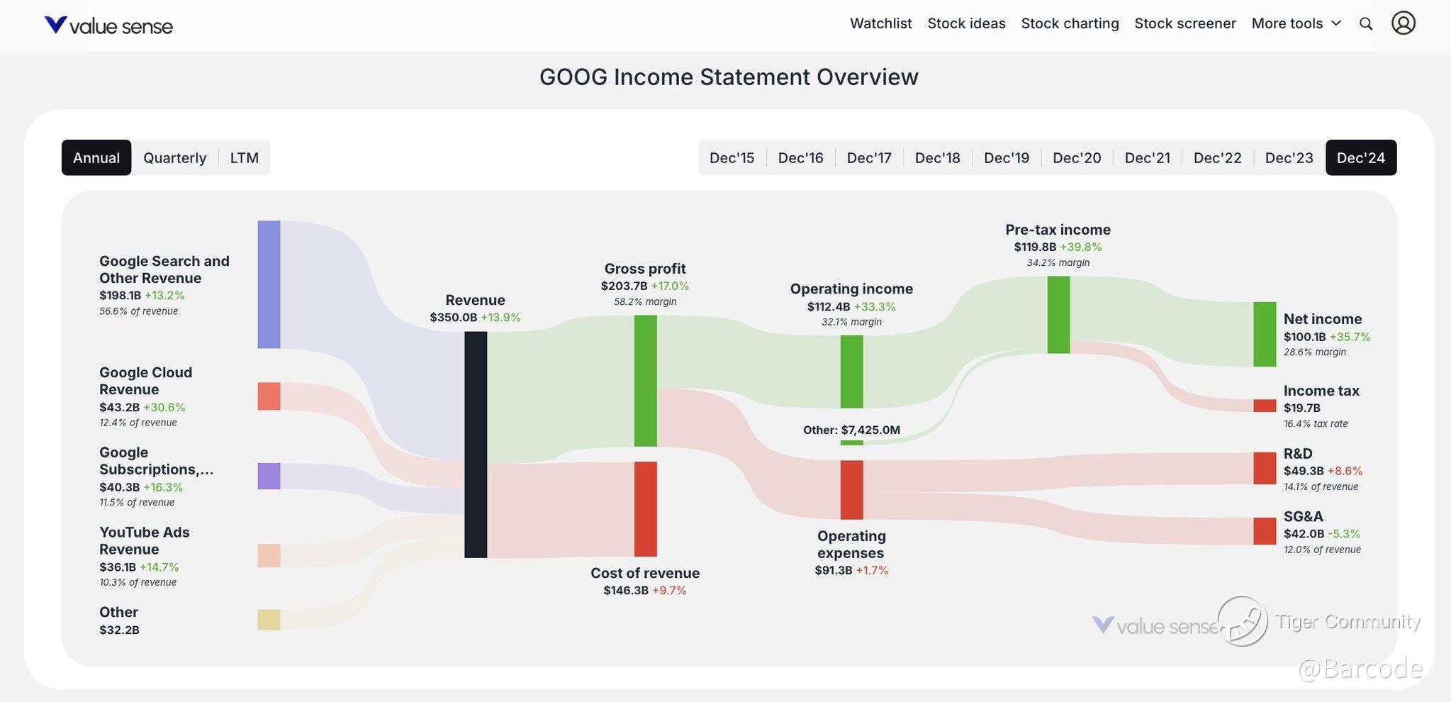Image resolution: width=1451 pixels, height=702 pixels.
Task: Select the Annual period tab
Action: (x=96, y=157)
